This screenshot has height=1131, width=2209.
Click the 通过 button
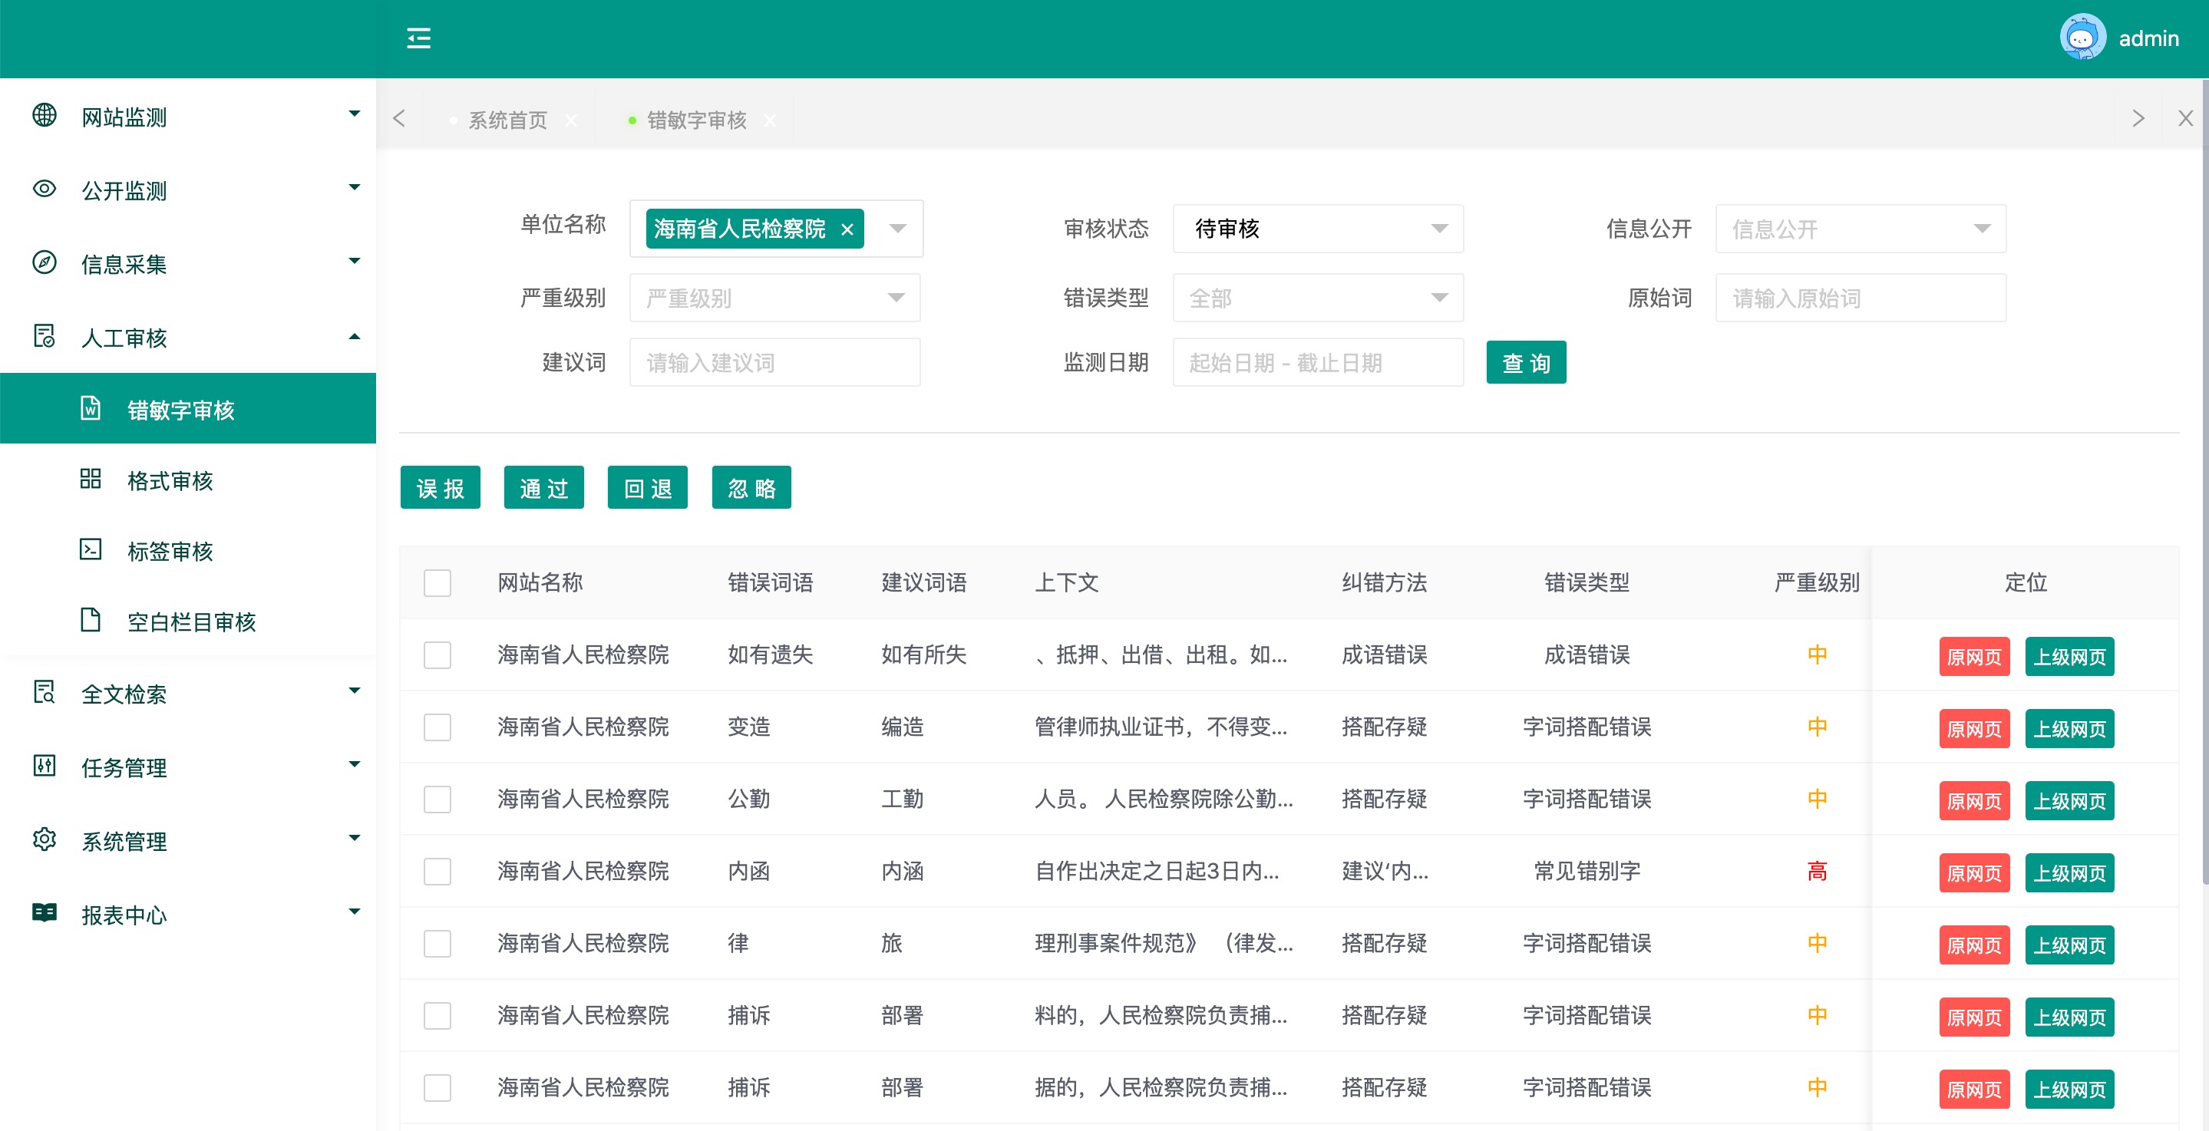(543, 488)
